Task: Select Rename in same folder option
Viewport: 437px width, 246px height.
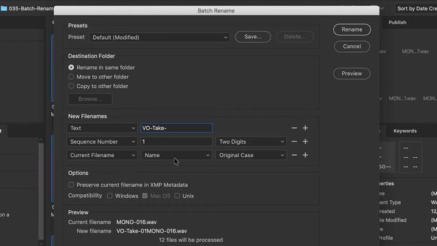Action: [x=71, y=68]
